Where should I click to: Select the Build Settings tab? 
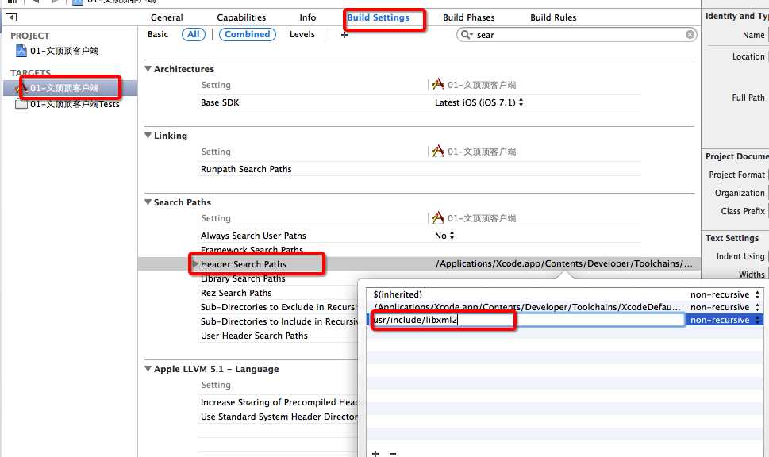pyautogui.click(x=378, y=17)
